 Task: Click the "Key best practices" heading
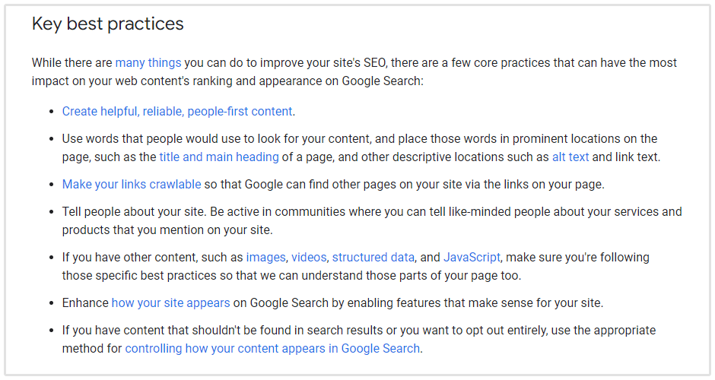click(107, 24)
